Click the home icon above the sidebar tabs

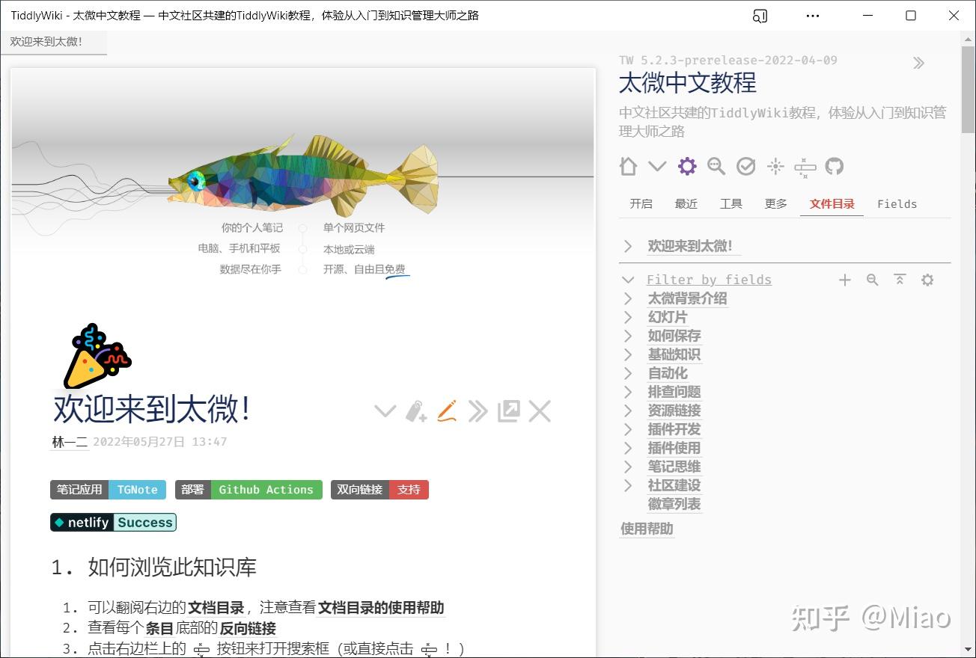[628, 166]
